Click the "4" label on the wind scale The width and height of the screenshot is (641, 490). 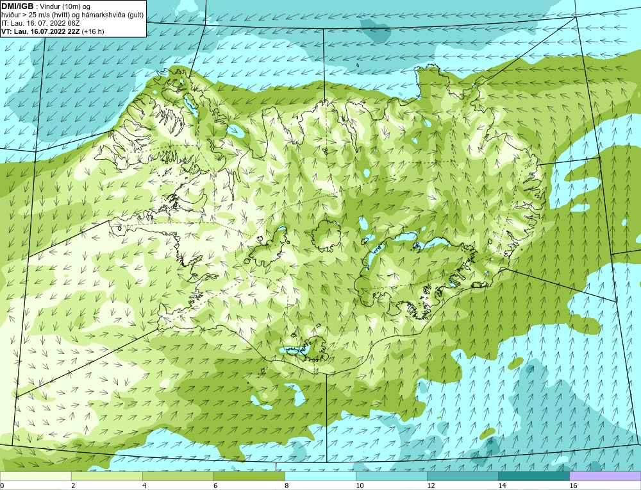coord(144,486)
